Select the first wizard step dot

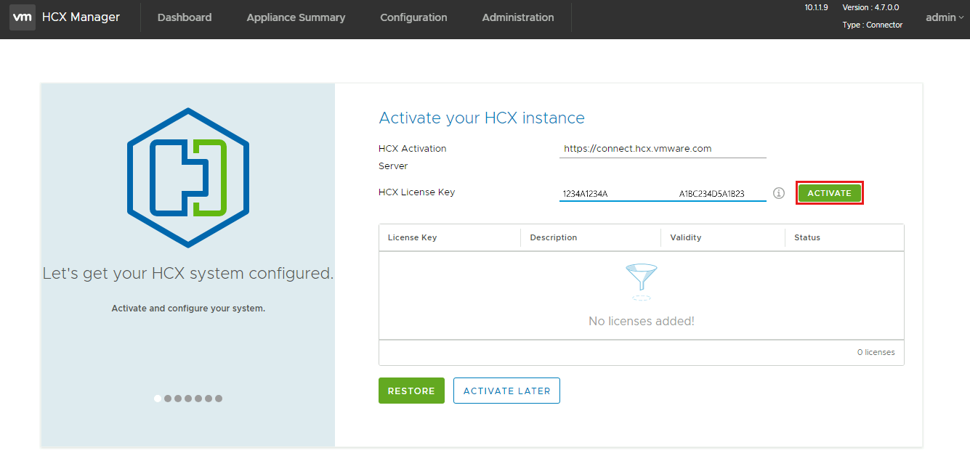(x=158, y=399)
